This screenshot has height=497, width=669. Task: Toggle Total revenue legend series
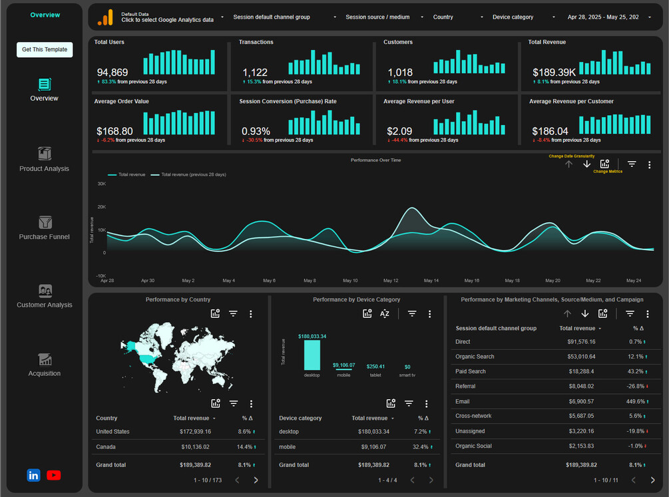coord(126,174)
